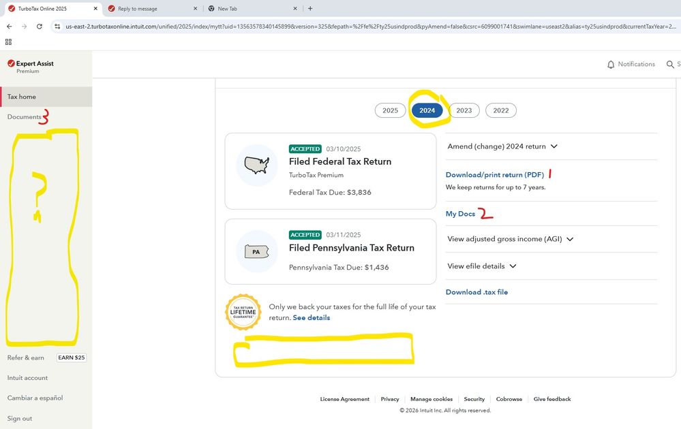This screenshot has height=429, width=681.
Task: Click the Expert Assist checkmark logo
Action: point(12,63)
